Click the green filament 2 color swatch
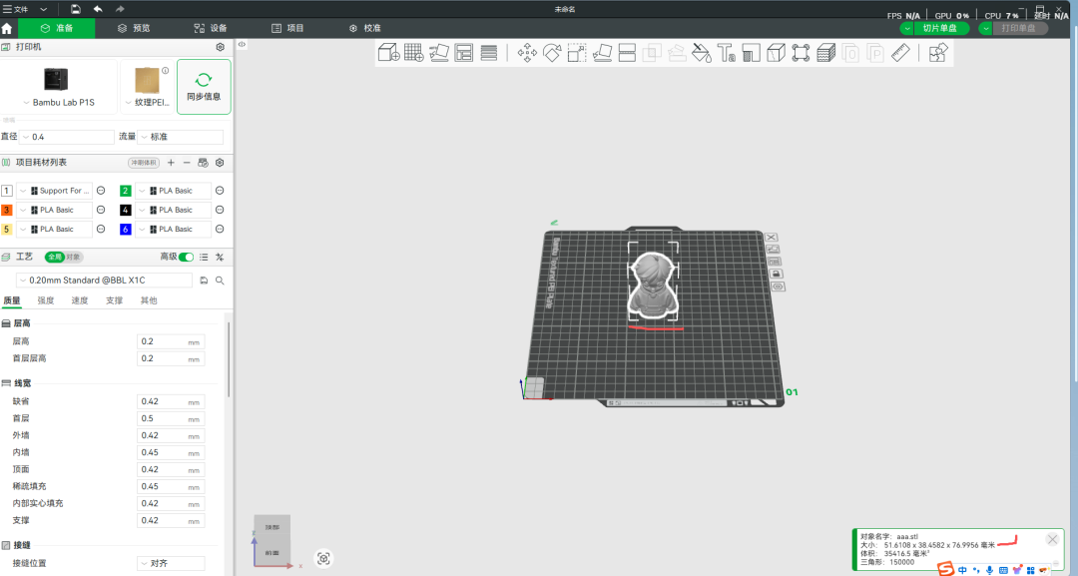The height and width of the screenshot is (576, 1078). tap(125, 191)
